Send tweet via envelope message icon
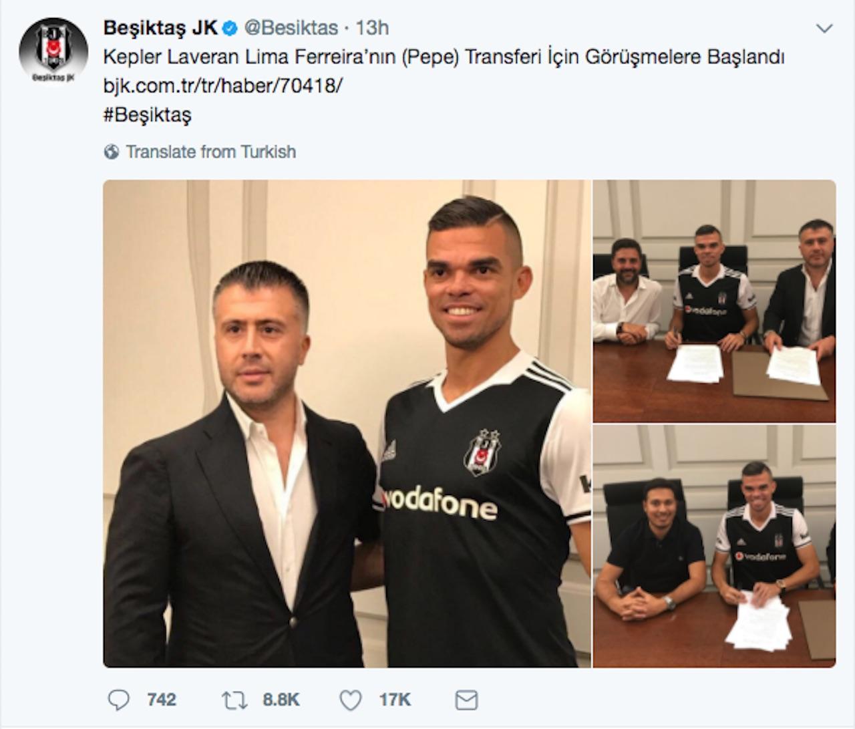 (x=466, y=700)
